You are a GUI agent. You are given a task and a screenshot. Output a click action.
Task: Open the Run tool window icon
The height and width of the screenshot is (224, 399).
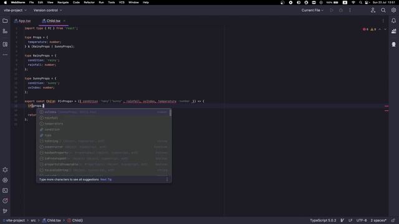pos(5,180)
